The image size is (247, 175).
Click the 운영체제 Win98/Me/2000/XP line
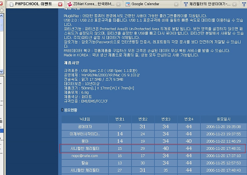[102, 75]
